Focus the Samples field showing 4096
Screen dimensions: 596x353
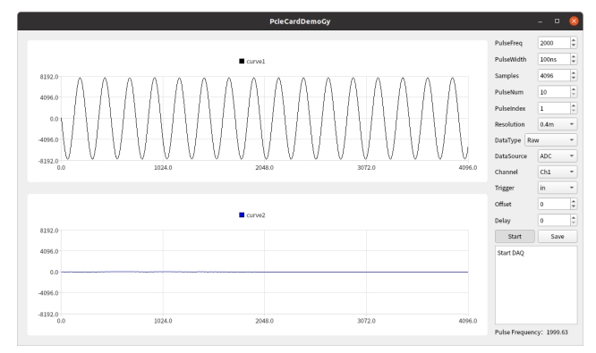[x=554, y=76]
